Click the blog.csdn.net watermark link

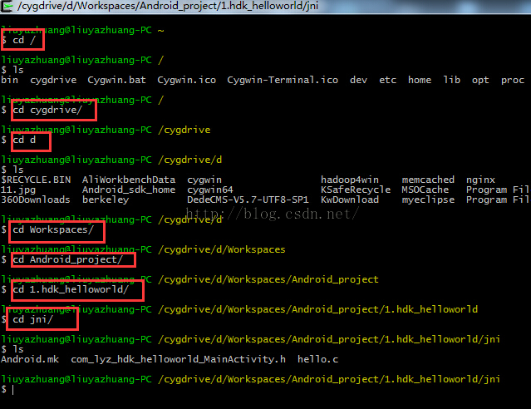(272, 214)
